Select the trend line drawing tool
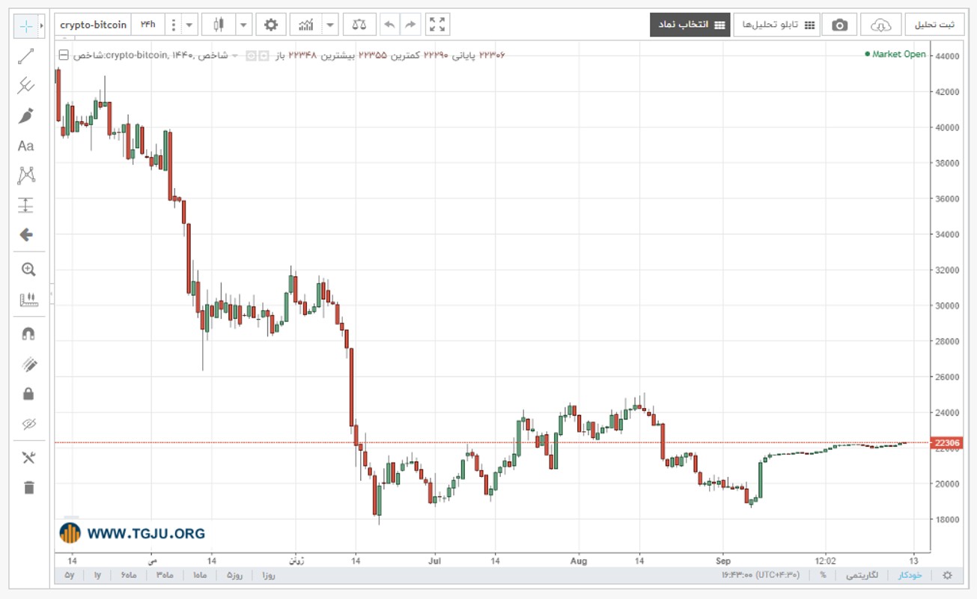 coord(26,56)
